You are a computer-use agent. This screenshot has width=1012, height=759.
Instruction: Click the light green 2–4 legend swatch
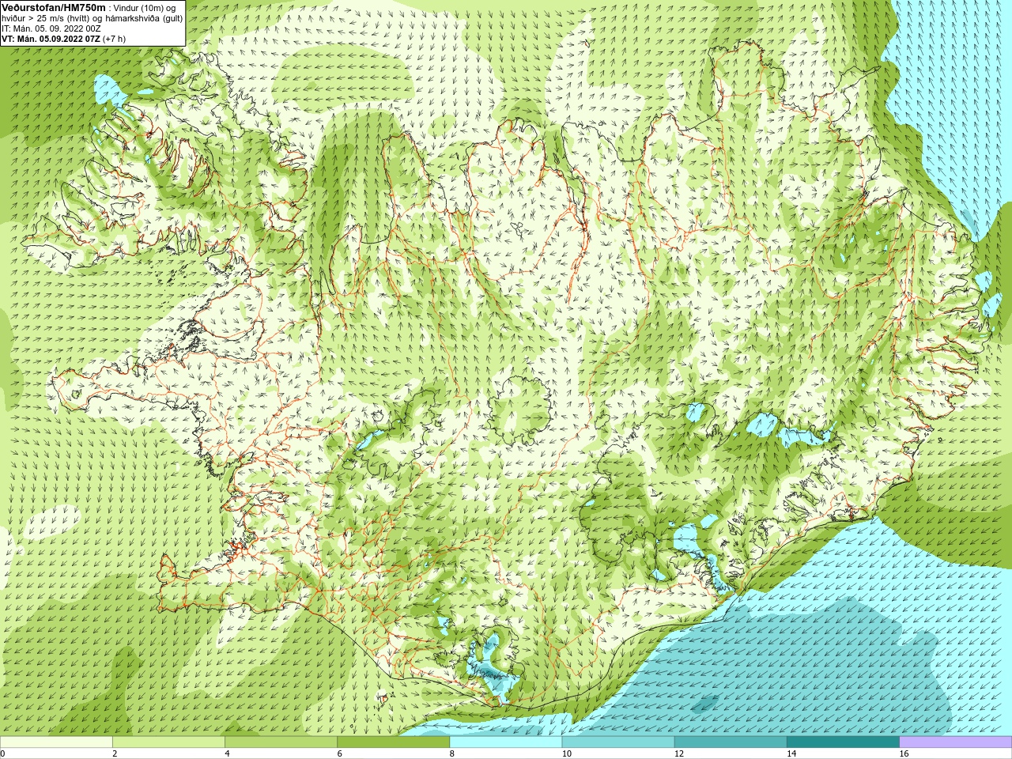(168, 742)
